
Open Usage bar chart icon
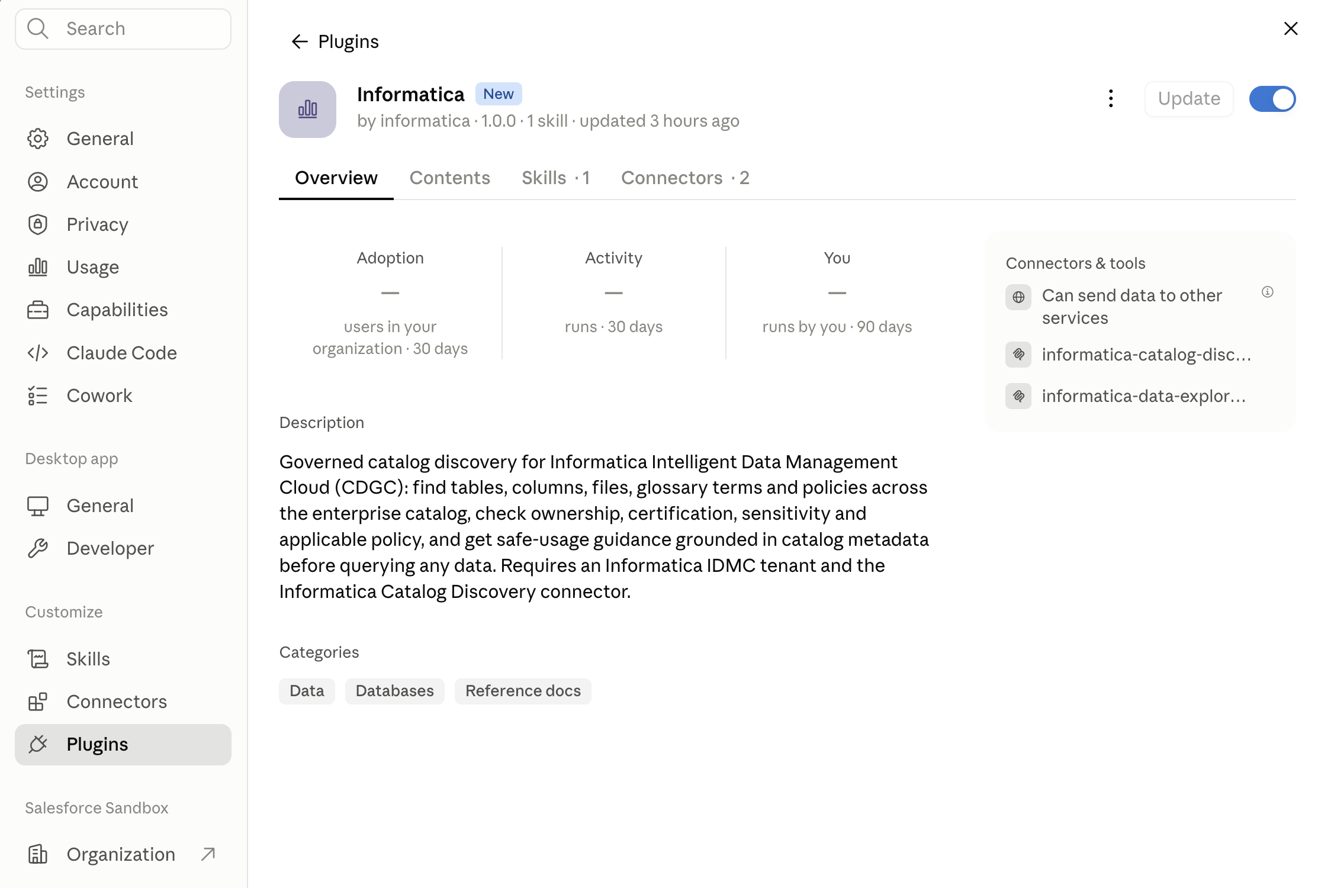click(x=38, y=267)
